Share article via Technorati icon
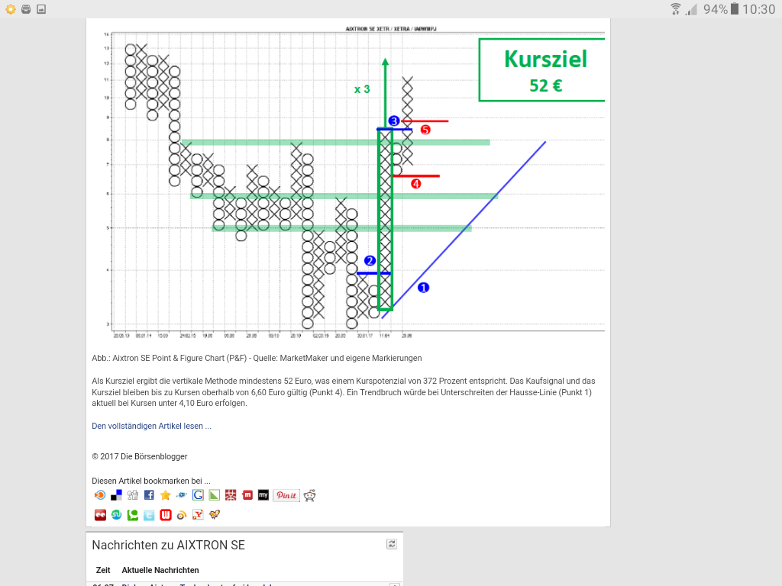Viewport: 782px width, 586px height. [x=133, y=515]
